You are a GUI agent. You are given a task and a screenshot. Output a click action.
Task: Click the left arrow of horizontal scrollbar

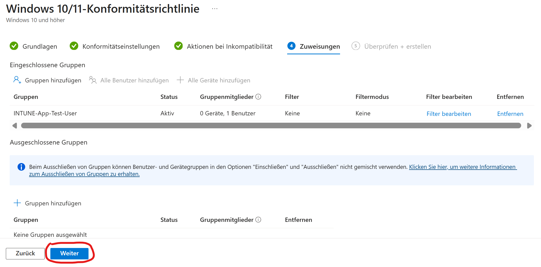coord(15,126)
